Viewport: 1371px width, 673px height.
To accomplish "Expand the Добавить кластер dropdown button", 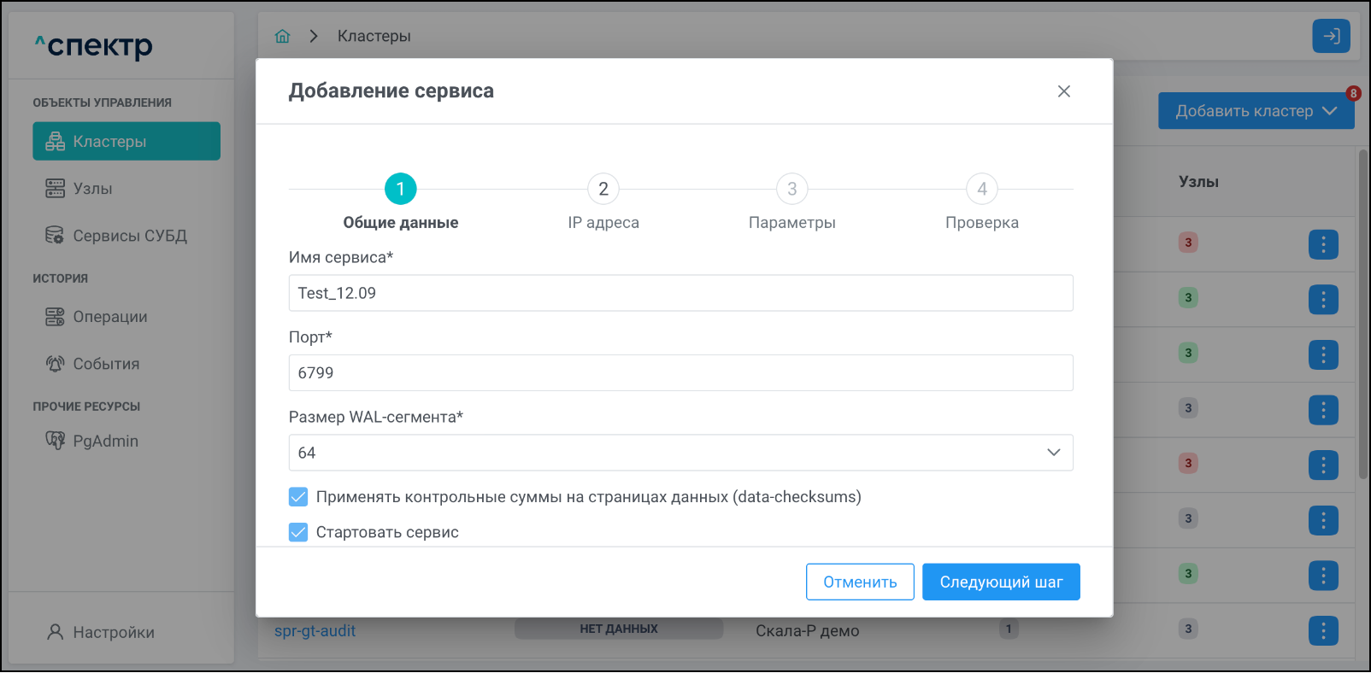I will 1329,111.
